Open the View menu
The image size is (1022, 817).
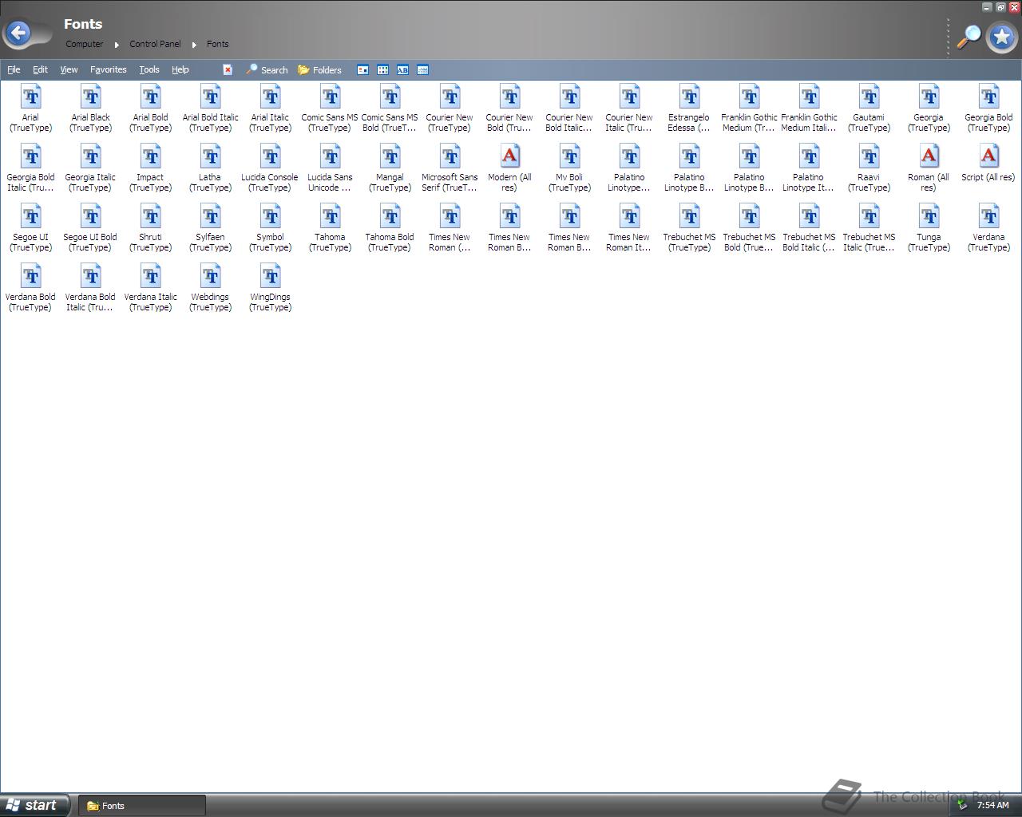pyautogui.click(x=69, y=69)
